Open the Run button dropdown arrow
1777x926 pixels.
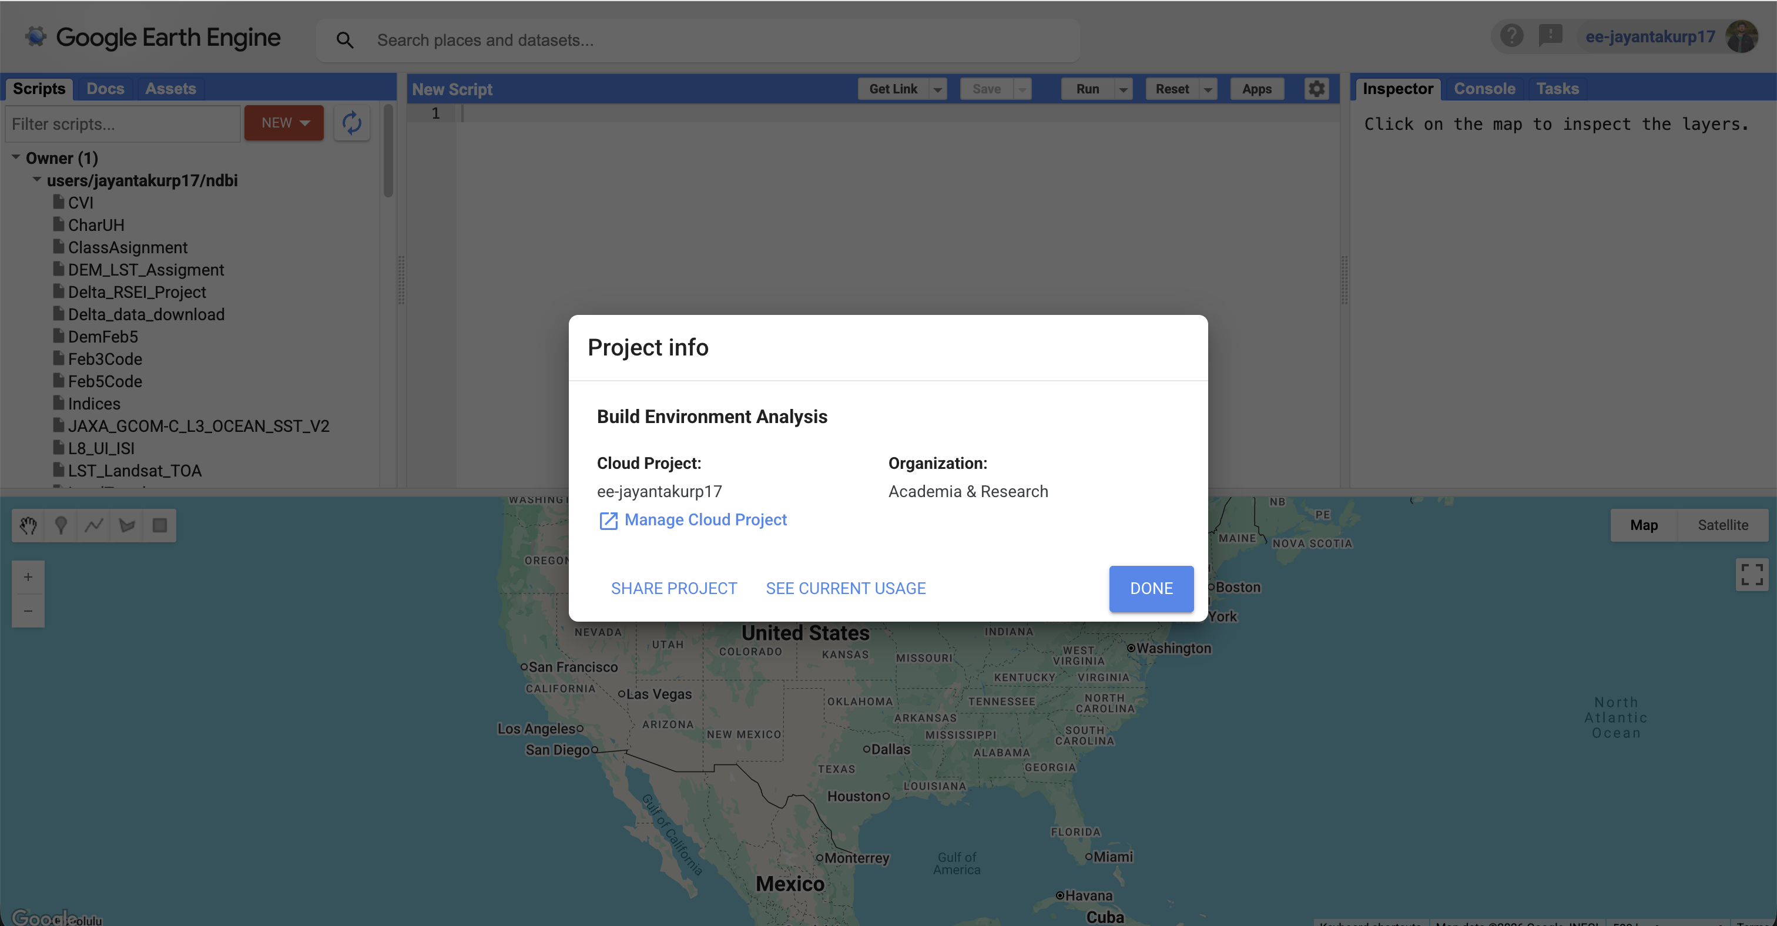point(1123,90)
